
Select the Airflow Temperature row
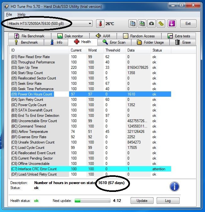pos(91,132)
